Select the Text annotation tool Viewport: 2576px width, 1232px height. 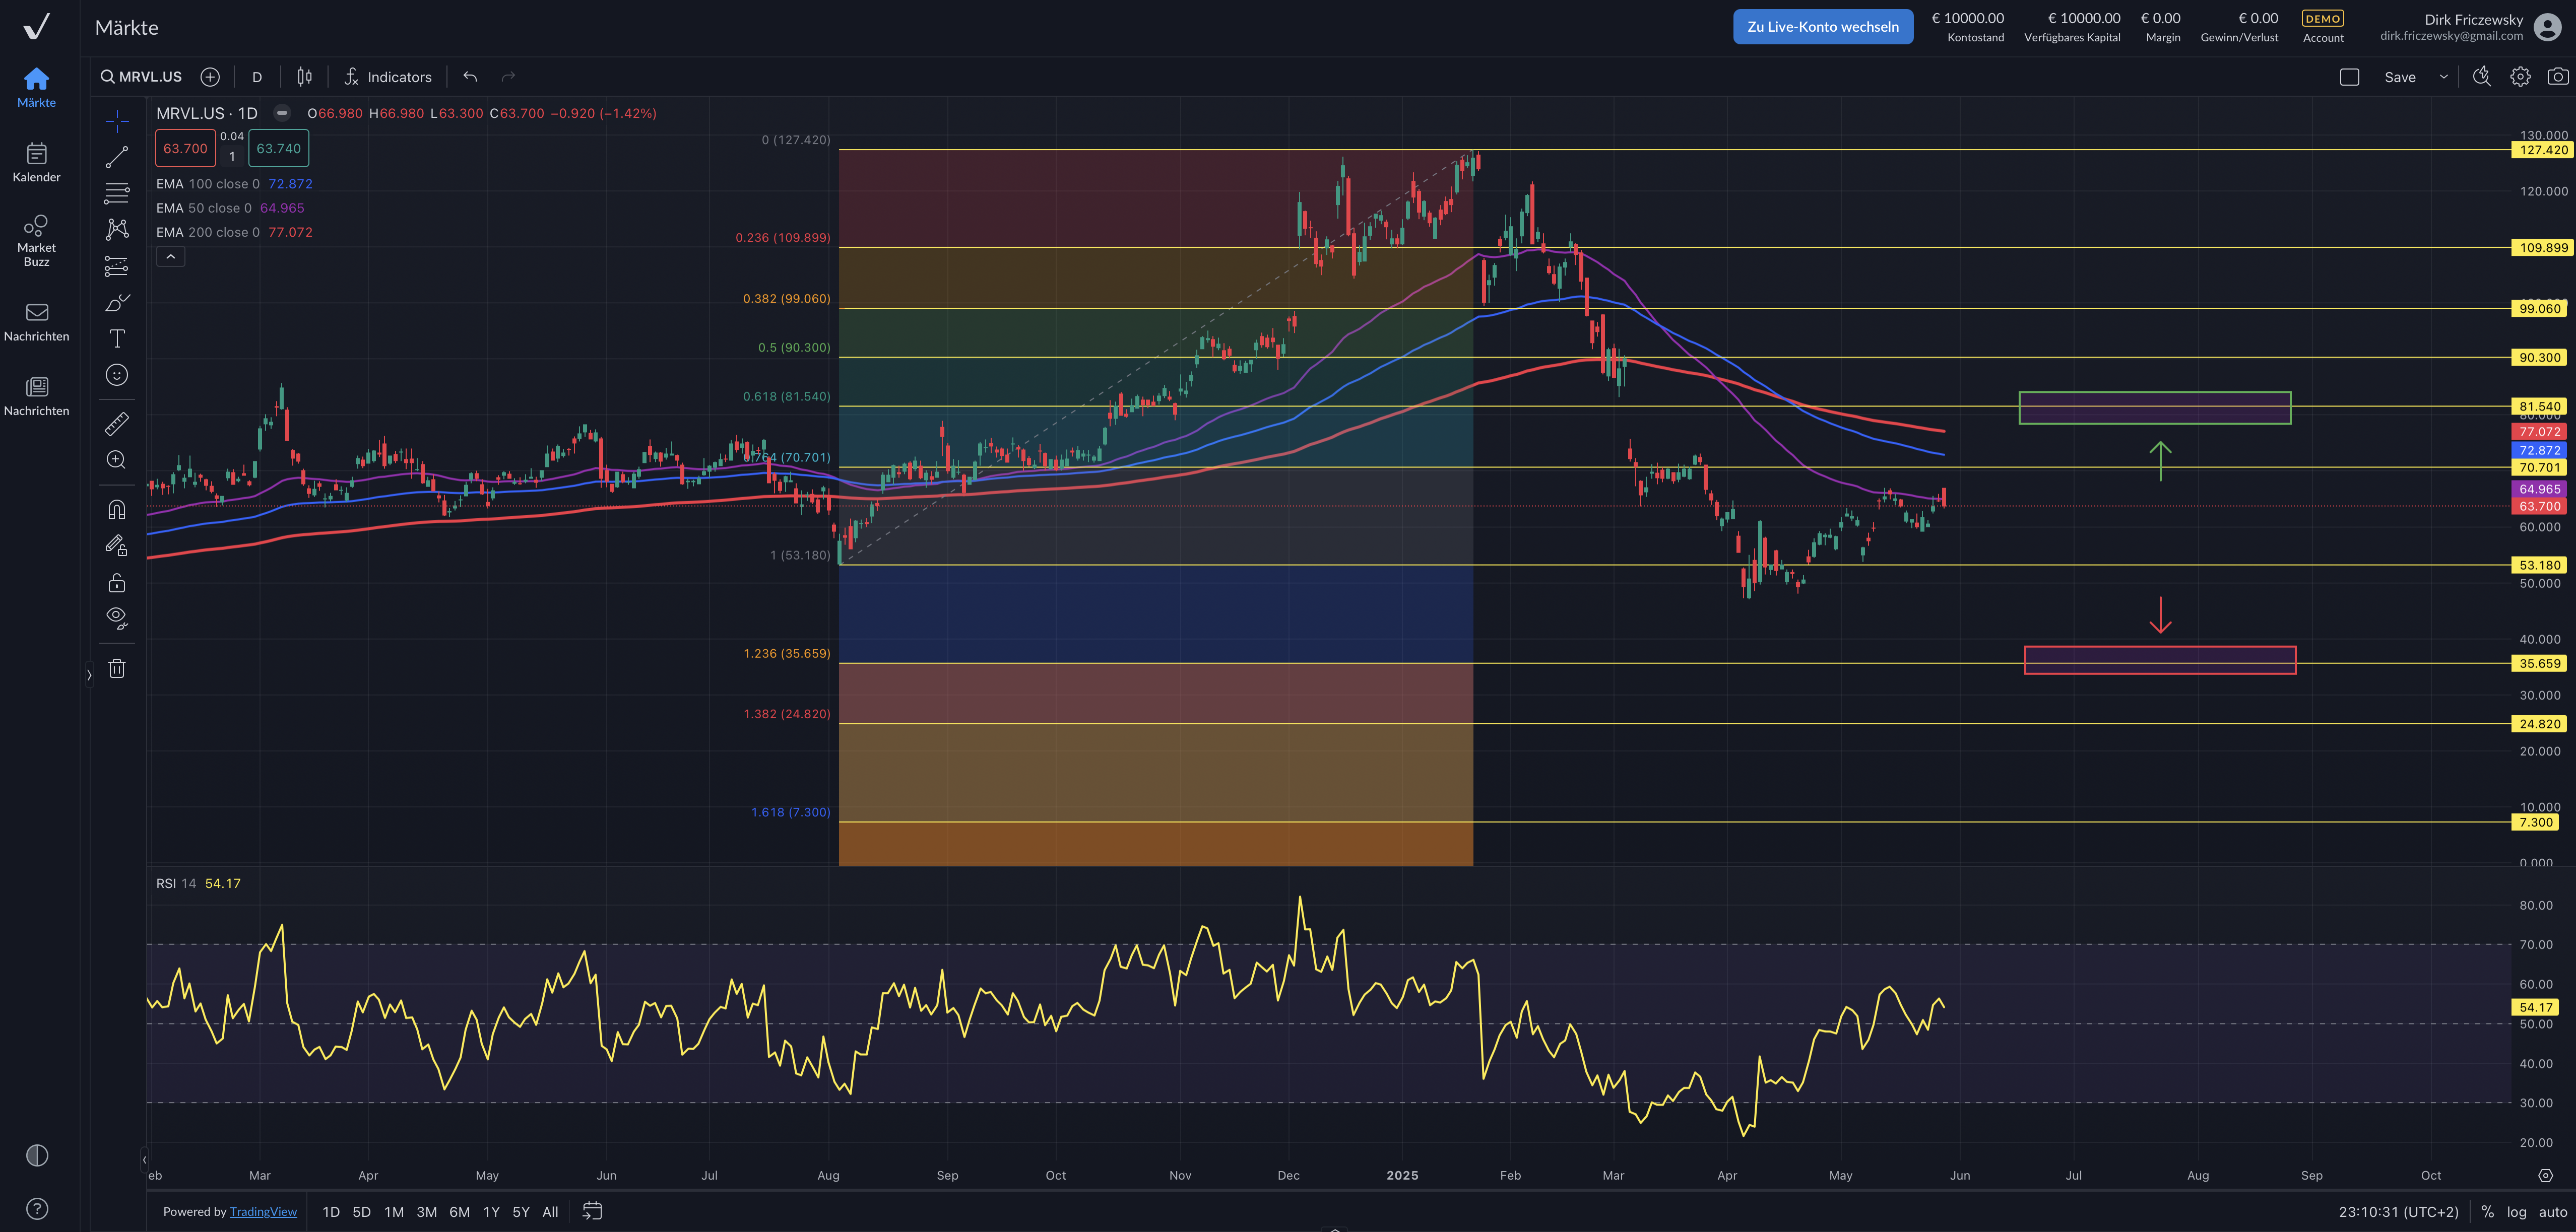point(117,339)
